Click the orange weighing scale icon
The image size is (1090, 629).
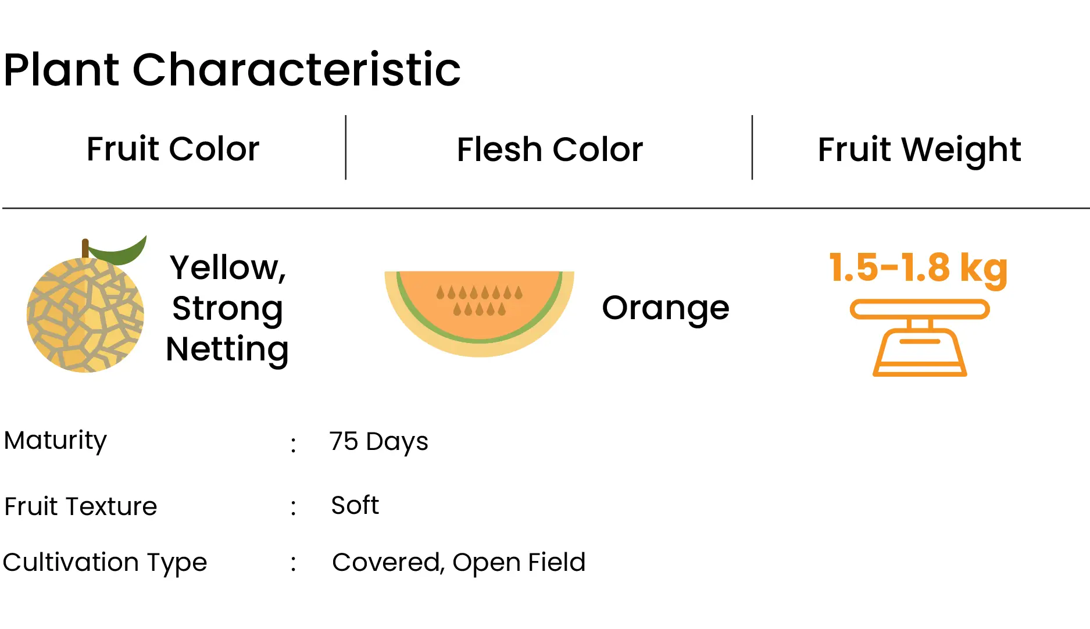tap(920, 338)
